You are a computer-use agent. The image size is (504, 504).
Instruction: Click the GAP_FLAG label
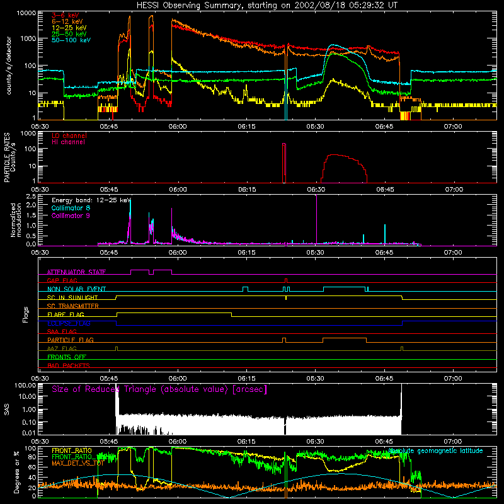(62, 280)
